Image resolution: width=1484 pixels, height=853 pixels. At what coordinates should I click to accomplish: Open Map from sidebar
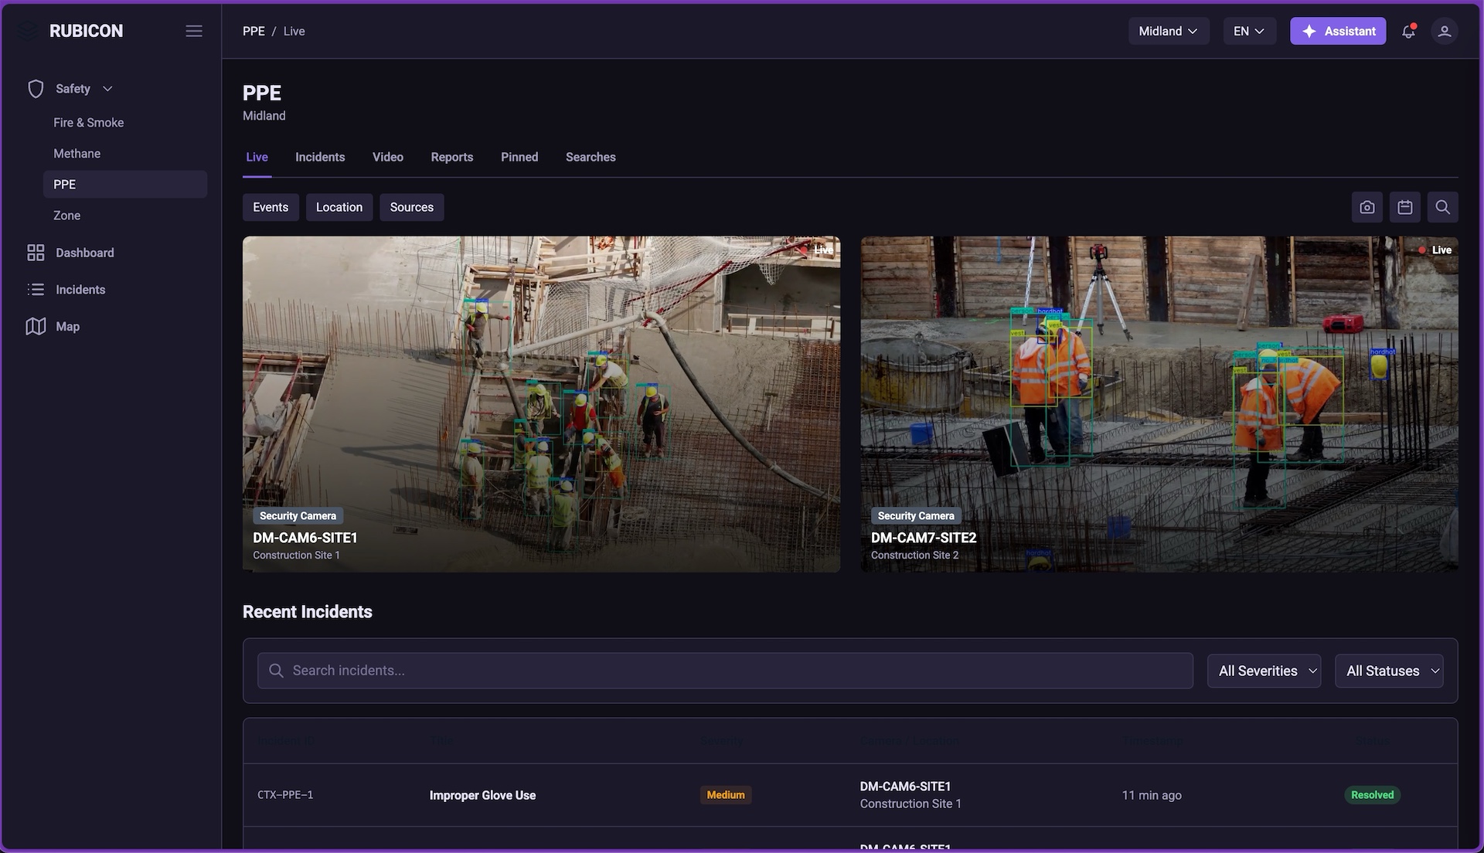67,326
